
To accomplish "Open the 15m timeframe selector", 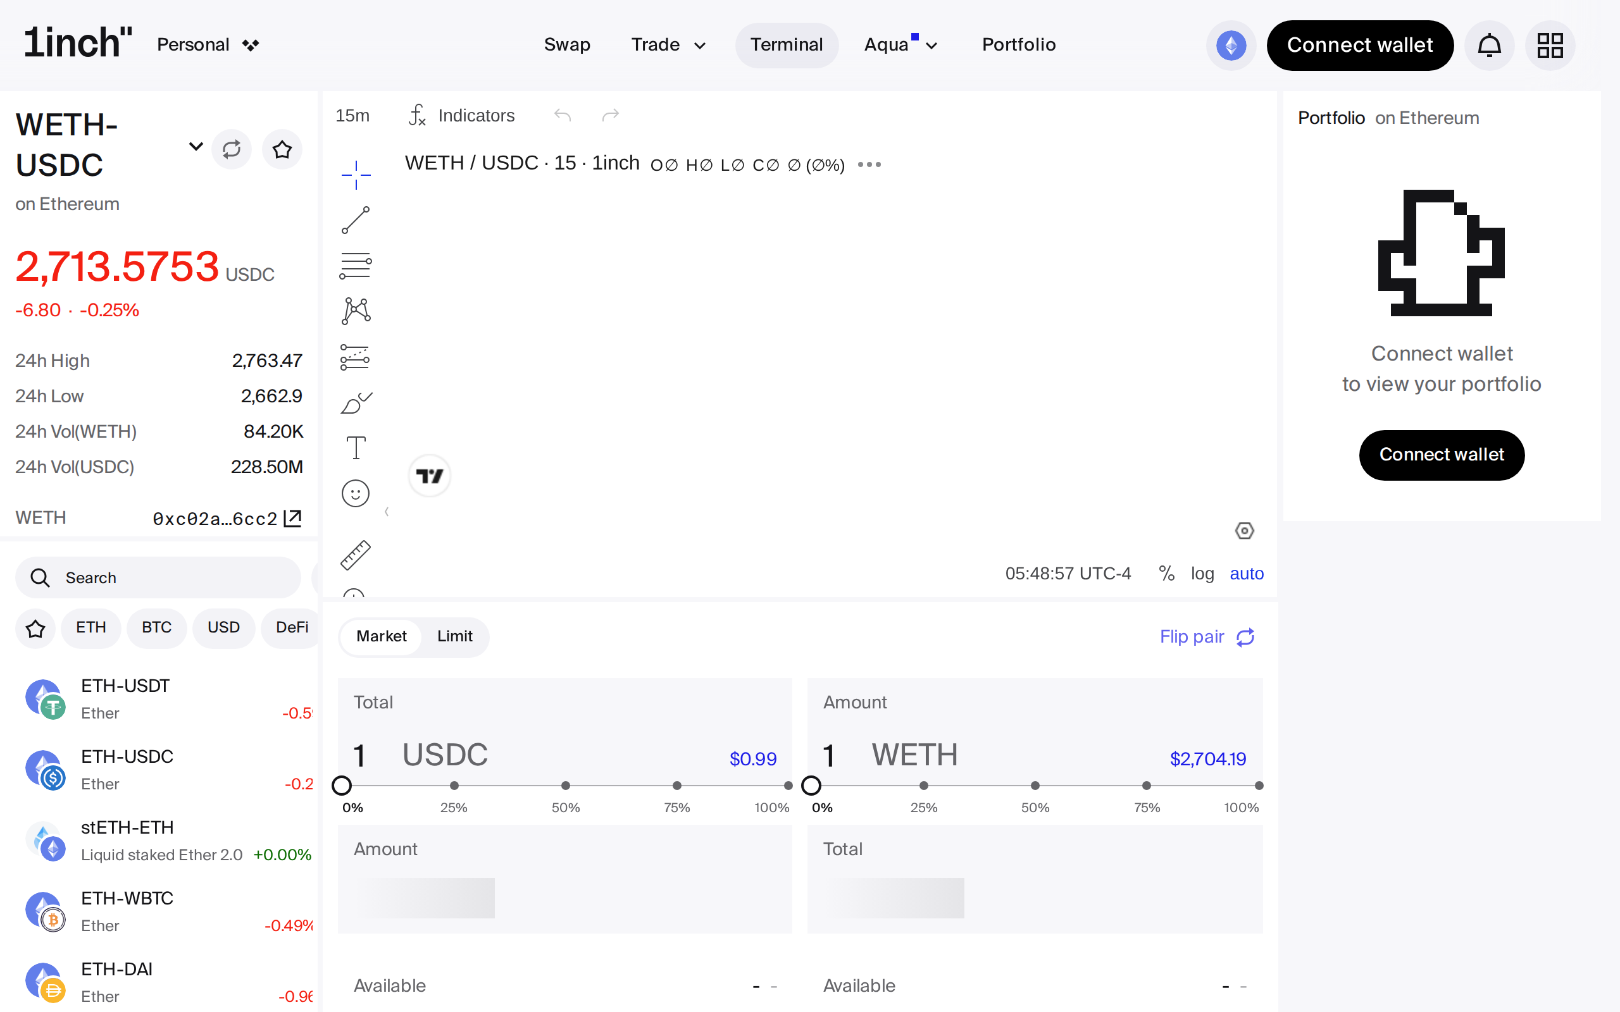I will [x=352, y=115].
